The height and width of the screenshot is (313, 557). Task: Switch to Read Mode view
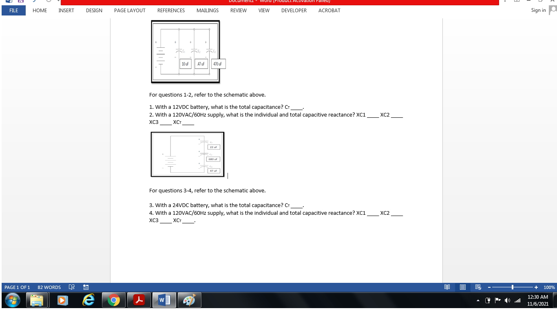coord(447,287)
